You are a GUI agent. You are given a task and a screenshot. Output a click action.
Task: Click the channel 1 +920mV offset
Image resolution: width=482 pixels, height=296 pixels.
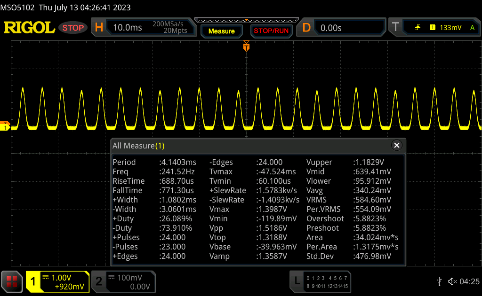click(x=70, y=287)
